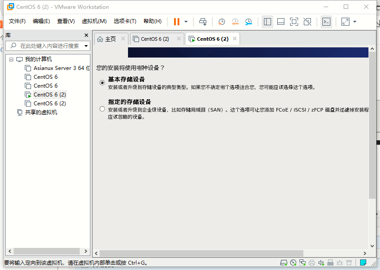Click the hard disk status icon
Image resolution: width=380 pixels, height=270 pixels.
[283, 262]
